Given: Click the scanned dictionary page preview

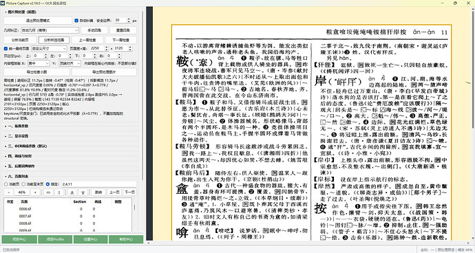Looking at the screenshot, I should click(311, 133).
